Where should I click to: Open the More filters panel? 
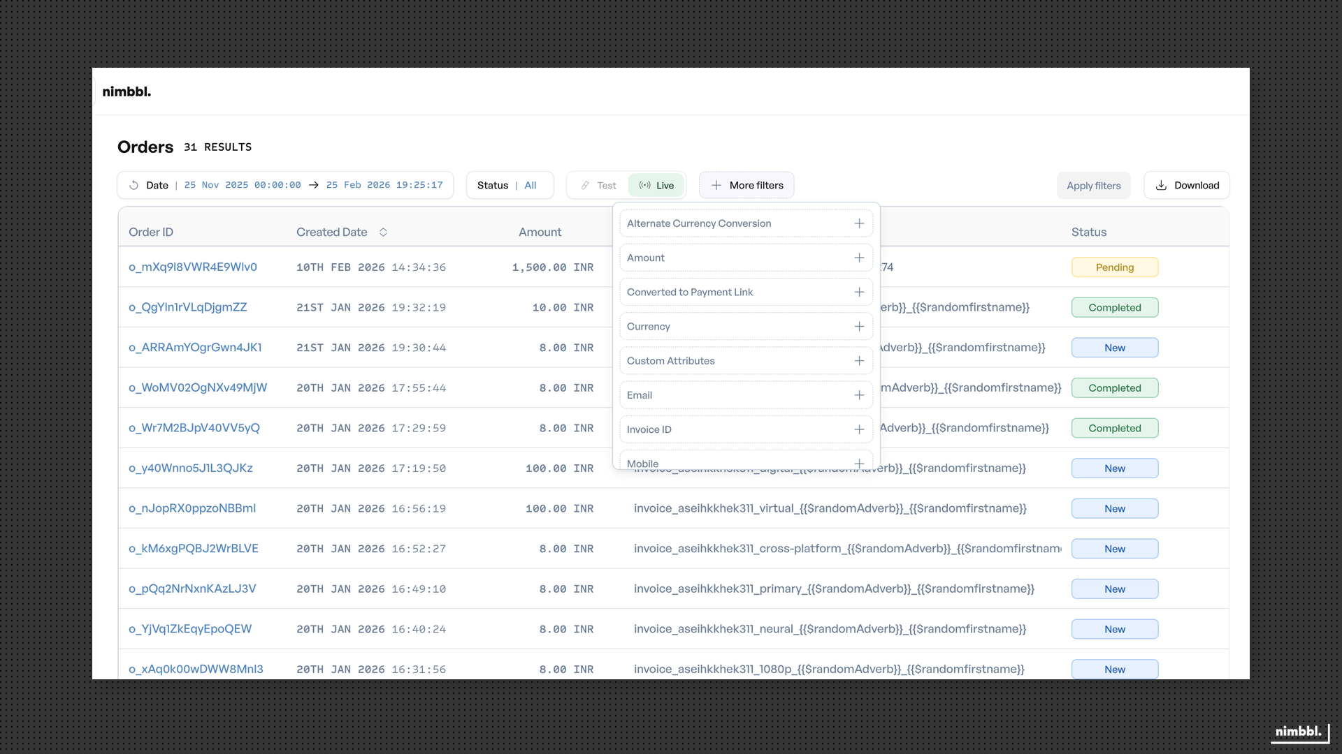(746, 185)
